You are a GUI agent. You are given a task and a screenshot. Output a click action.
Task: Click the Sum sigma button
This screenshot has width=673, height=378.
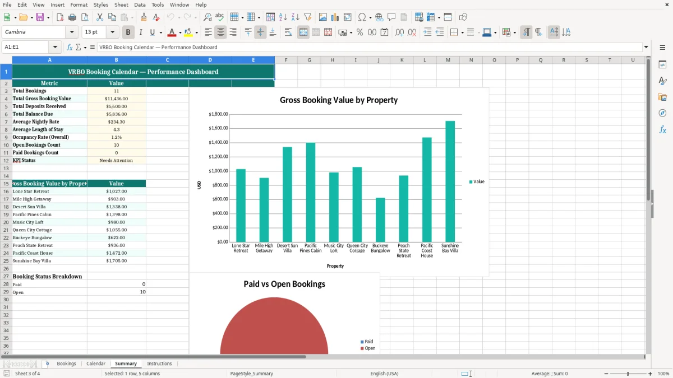pyautogui.click(x=78, y=47)
